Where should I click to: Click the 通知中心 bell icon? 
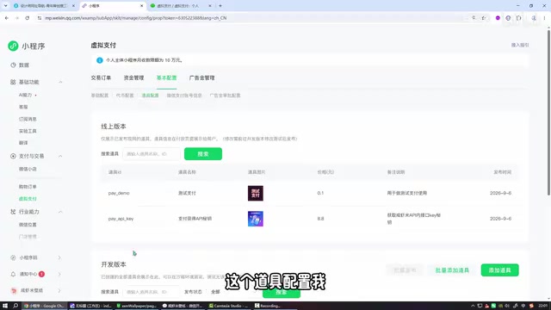click(13, 274)
